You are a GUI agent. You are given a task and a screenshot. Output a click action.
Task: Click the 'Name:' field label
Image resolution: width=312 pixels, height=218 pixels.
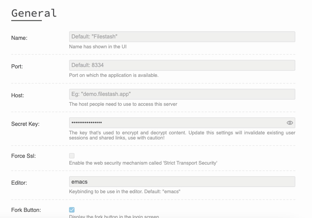[x=19, y=38]
